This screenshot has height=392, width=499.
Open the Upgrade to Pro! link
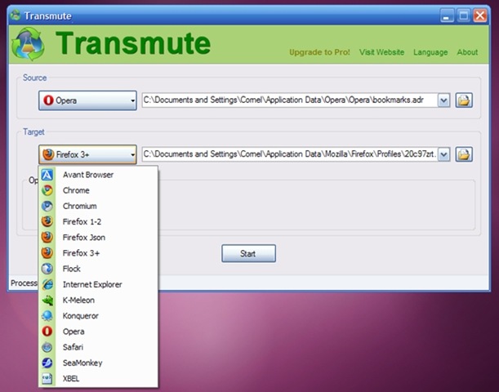319,52
